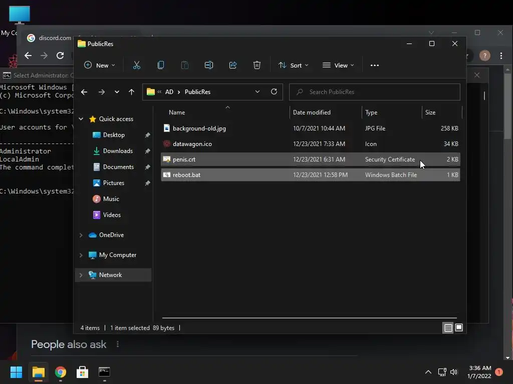Select Downloads in Quick access
The height and width of the screenshot is (384, 513).
coord(118,151)
